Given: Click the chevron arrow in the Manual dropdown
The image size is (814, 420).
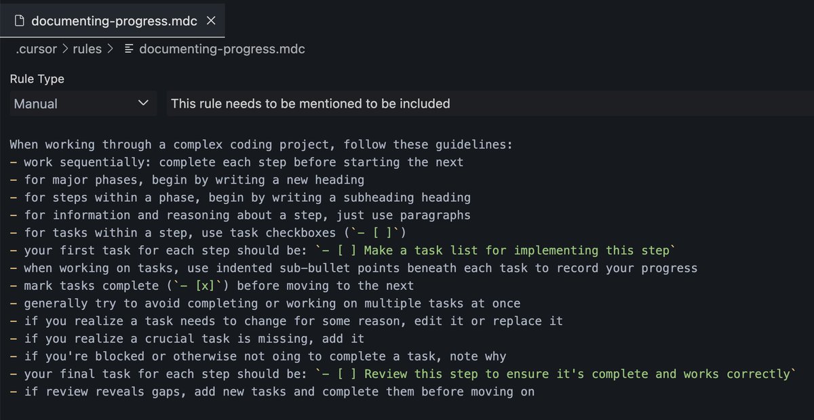Looking at the screenshot, I should [x=142, y=104].
